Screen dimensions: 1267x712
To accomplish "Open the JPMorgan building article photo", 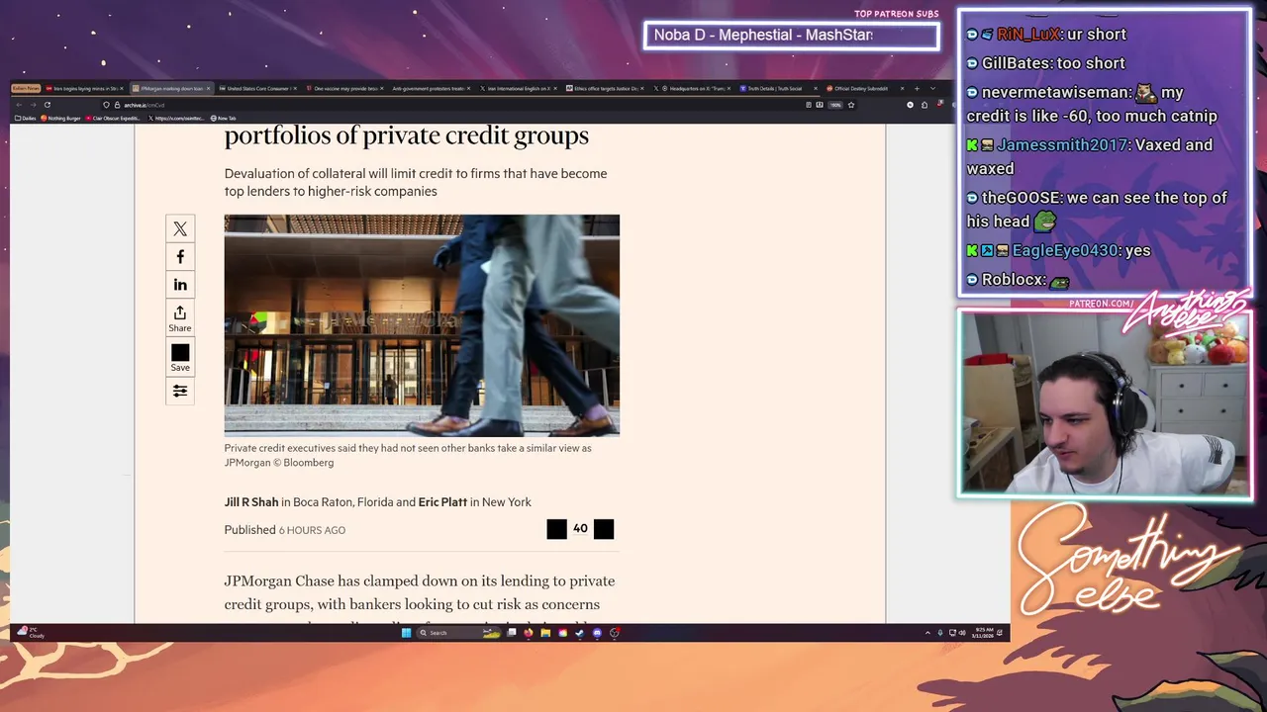I will coord(422,325).
